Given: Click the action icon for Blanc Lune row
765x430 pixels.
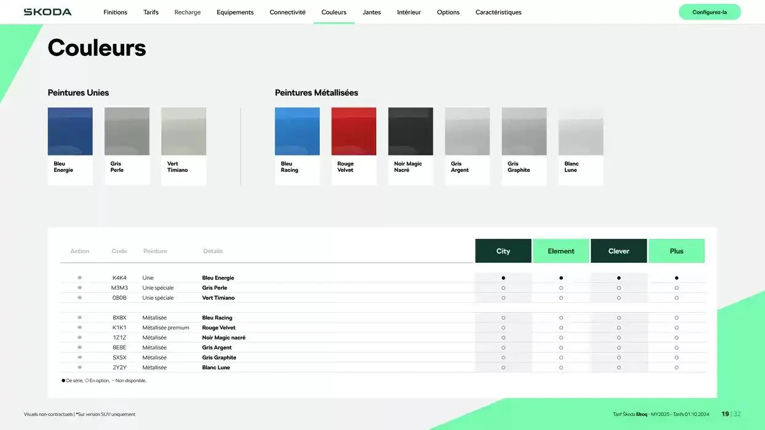Looking at the screenshot, I should pos(79,367).
